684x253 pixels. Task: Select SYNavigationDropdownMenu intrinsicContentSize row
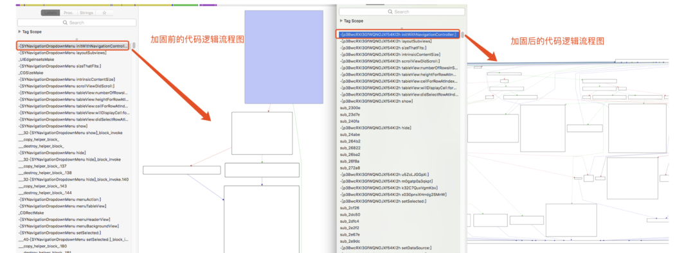[x=66, y=80]
